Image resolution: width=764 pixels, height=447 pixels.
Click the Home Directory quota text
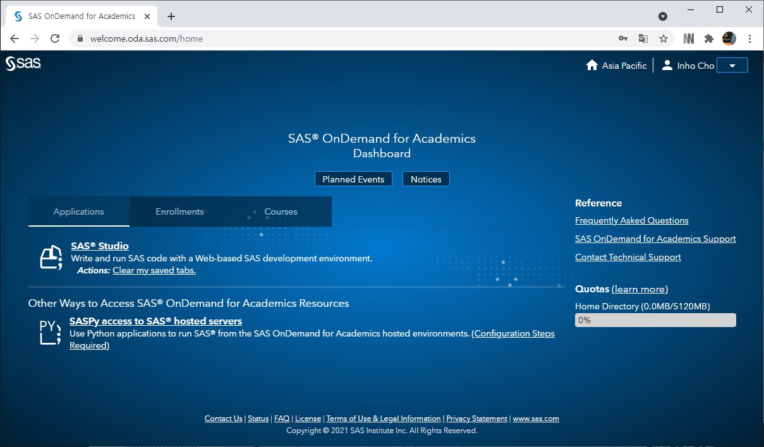pyautogui.click(x=643, y=306)
